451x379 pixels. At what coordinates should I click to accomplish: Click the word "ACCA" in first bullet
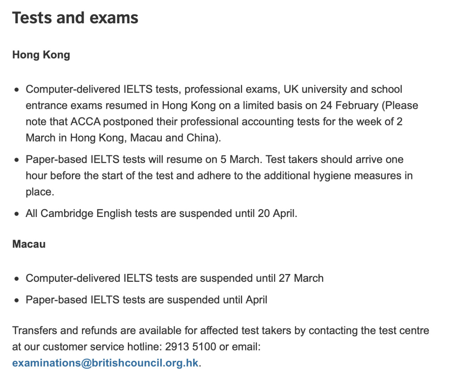click(85, 122)
